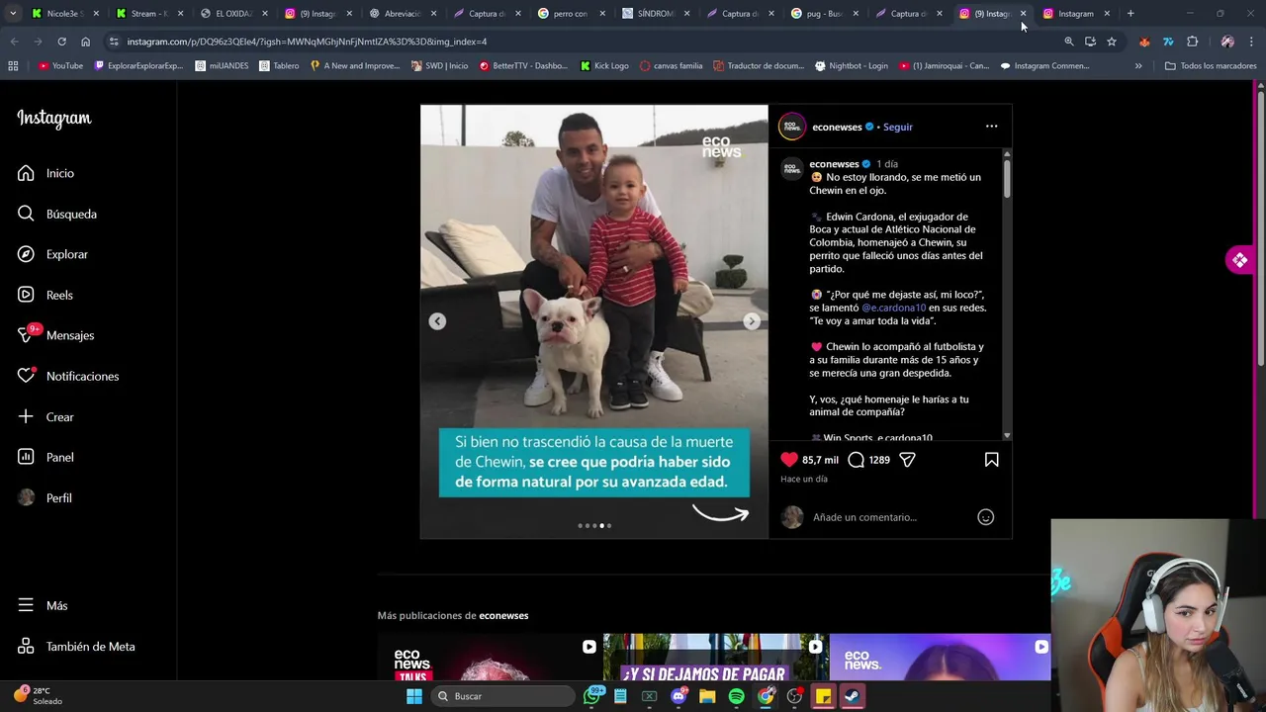
Task: Go to next carousel image
Action: [x=752, y=321]
